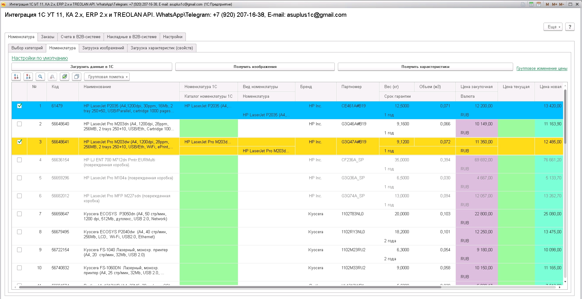Open the Групповое изменение цены link

coord(542,69)
